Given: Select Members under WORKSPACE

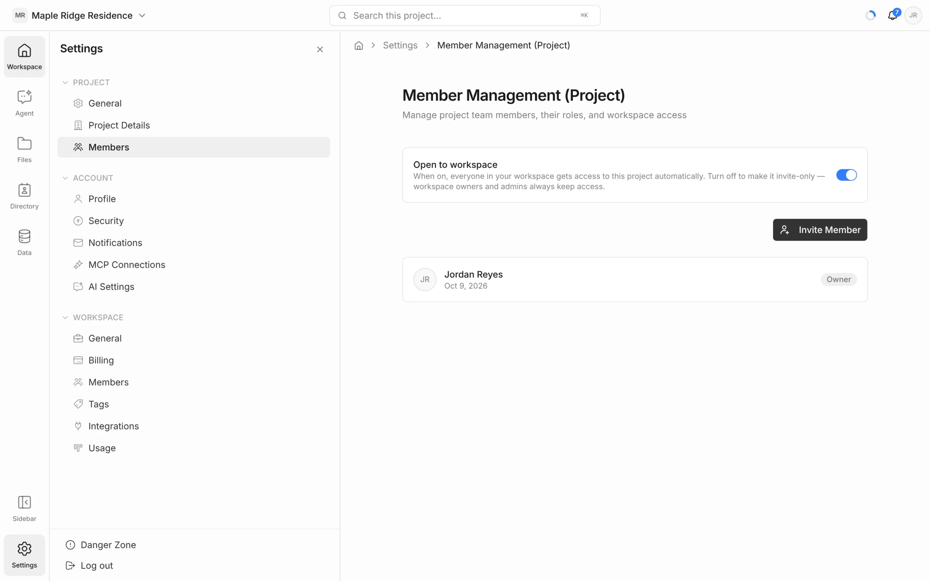Looking at the screenshot, I should (194, 382).
